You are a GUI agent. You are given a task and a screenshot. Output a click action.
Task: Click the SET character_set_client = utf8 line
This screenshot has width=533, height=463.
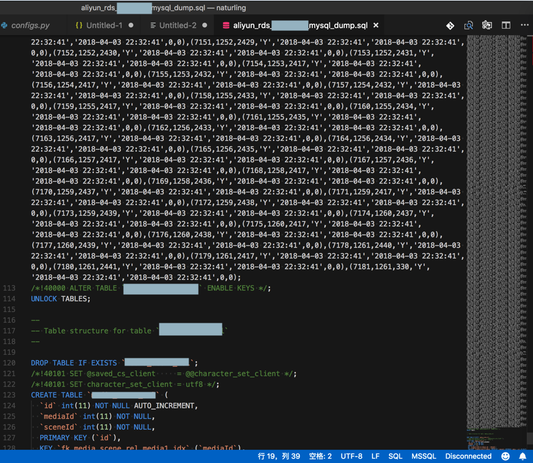point(125,384)
